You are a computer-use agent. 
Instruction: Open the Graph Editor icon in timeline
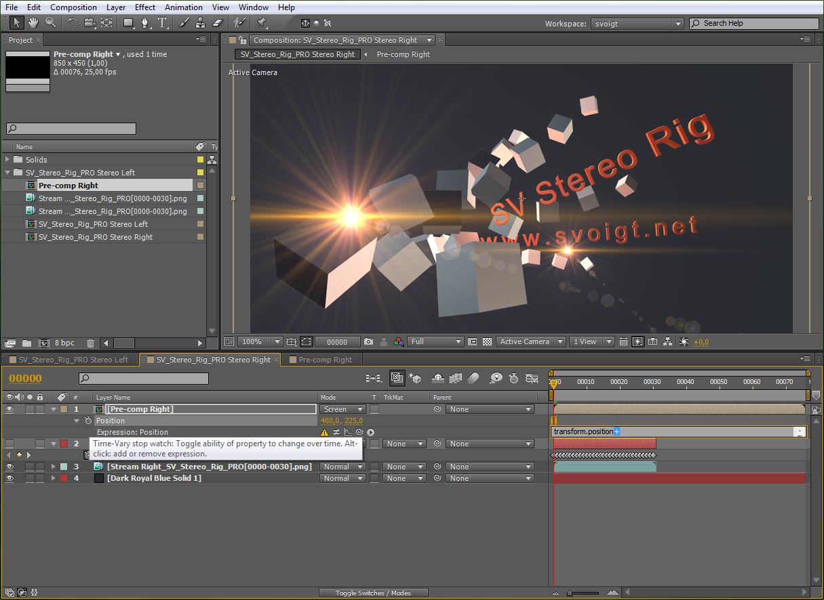(532, 378)
